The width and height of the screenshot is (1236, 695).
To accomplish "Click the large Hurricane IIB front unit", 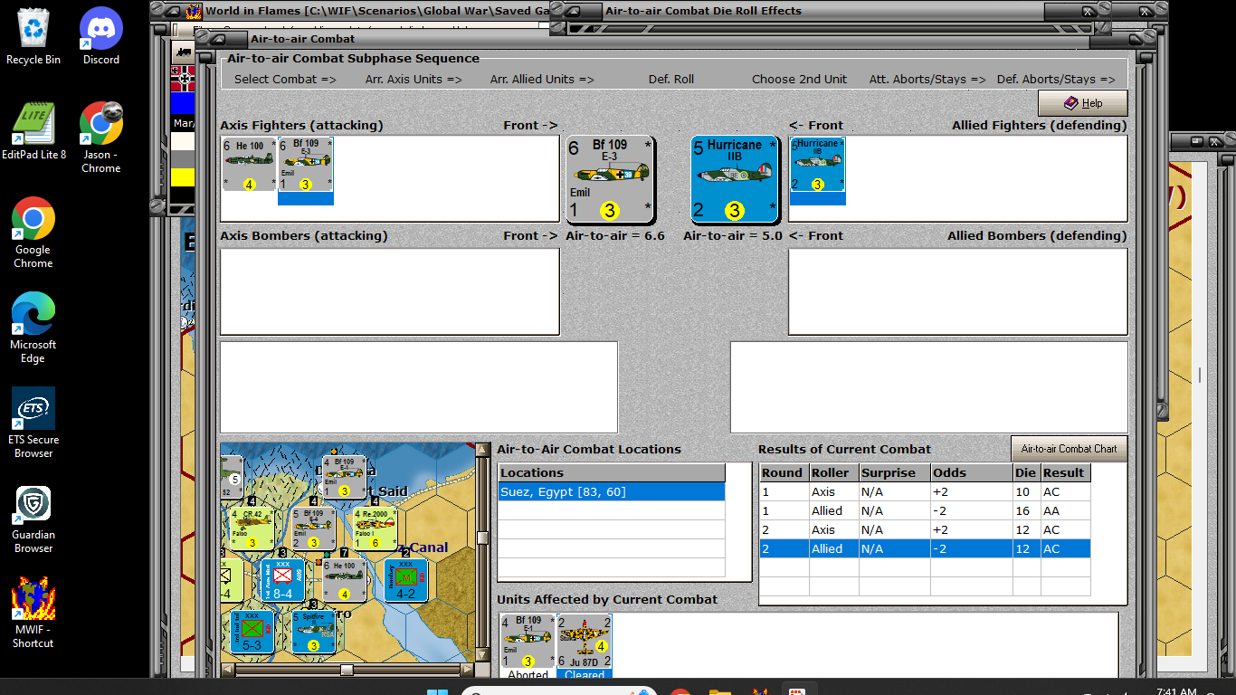I will point(735,179).
